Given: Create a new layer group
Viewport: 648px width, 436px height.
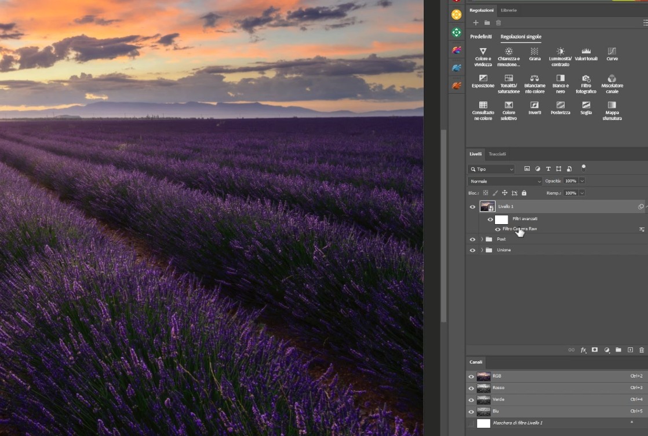Looking at the screenshot, I should (618, 350).
